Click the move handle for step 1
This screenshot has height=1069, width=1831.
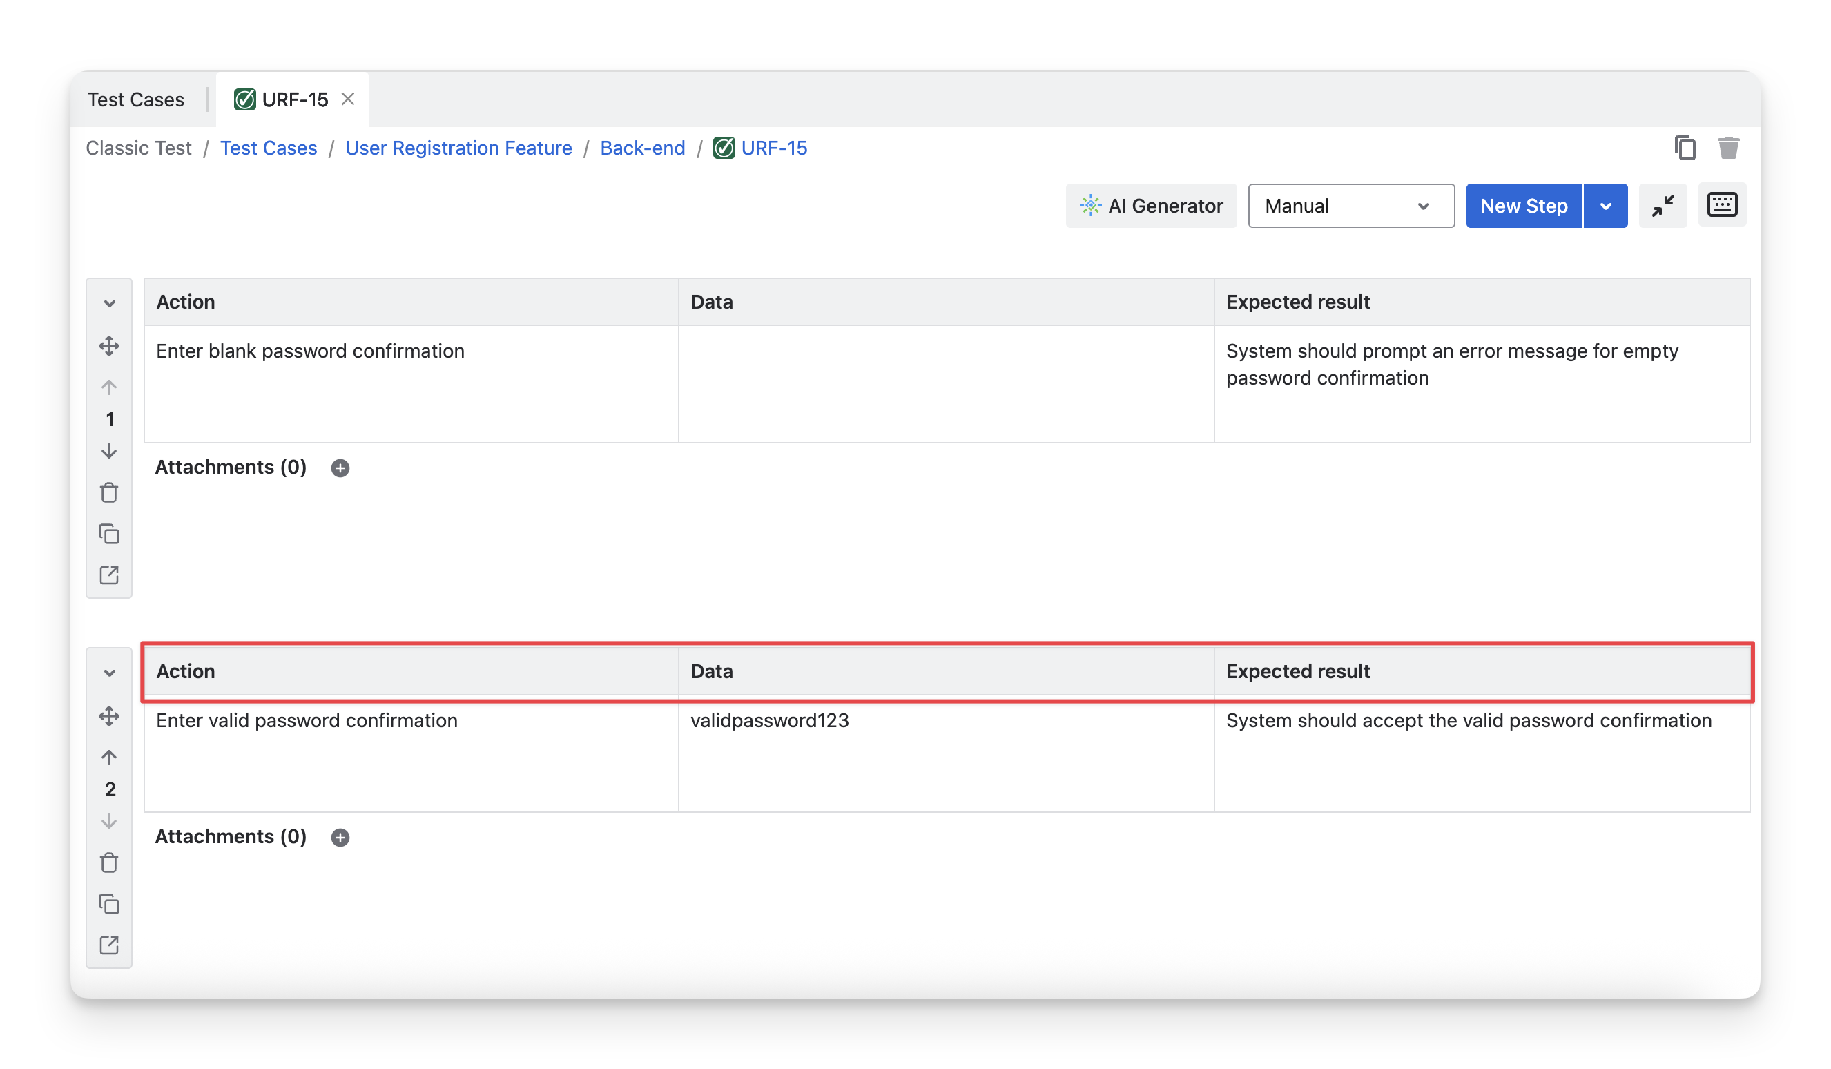(109, 346)
